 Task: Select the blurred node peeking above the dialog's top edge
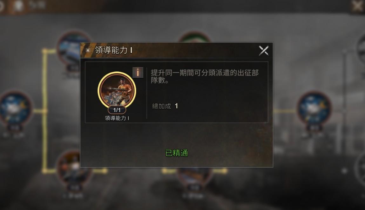point(194,37)
